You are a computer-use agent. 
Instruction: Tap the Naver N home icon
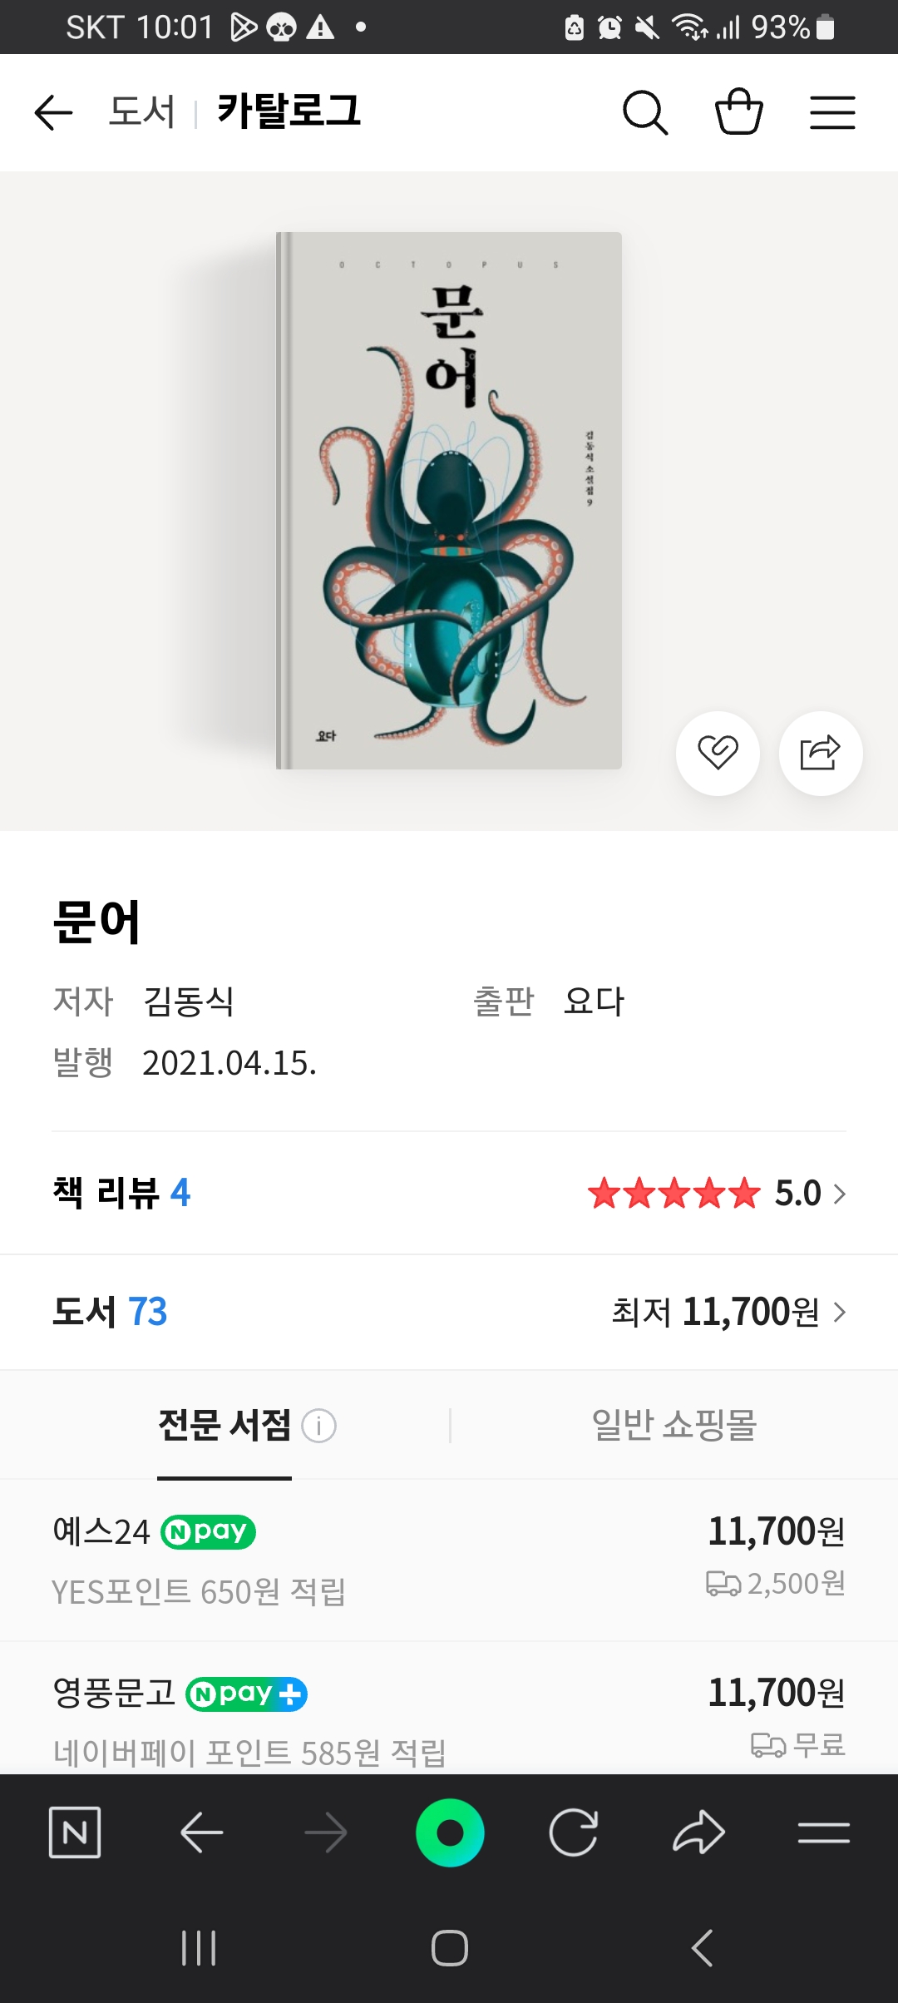[75, 1832]
